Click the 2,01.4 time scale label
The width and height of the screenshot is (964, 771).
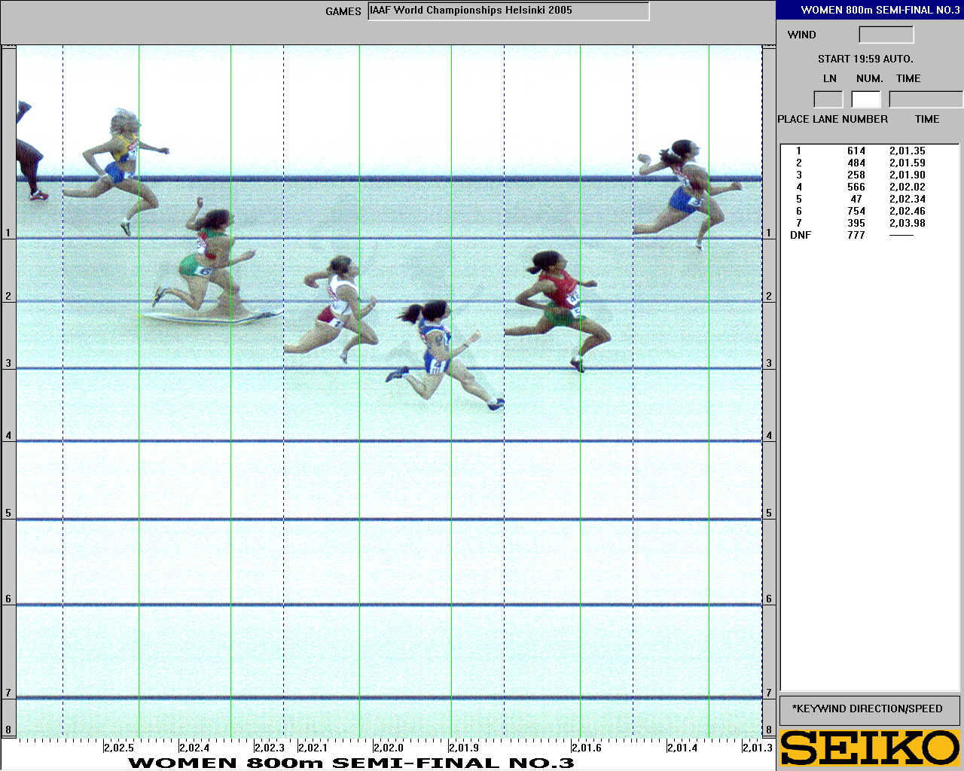pyautogui.click(x=682, y=748)
